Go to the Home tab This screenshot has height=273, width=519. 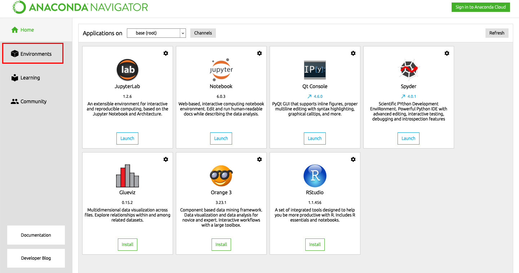[x=36, y=30]
